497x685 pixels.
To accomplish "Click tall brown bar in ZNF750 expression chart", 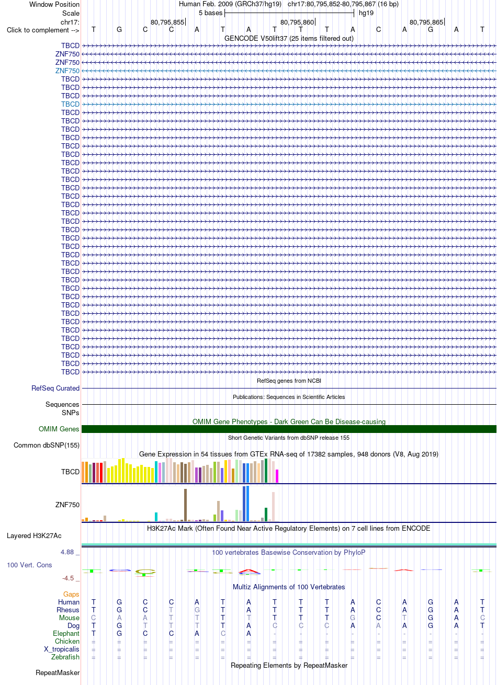I will coord(185,505).
